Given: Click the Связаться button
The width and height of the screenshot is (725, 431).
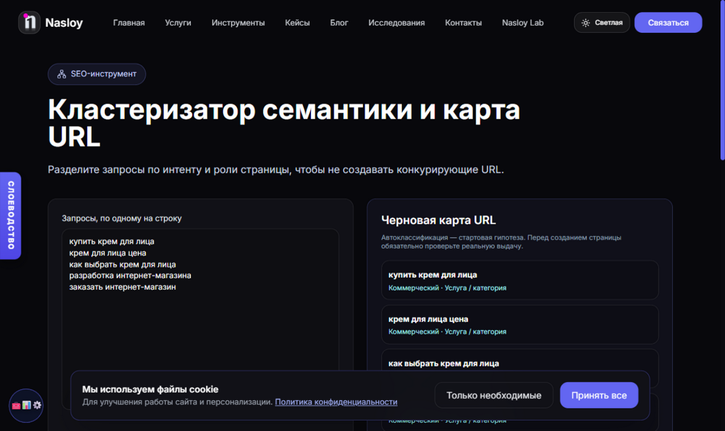Looking at the screenshot, I should coord(668,23).
